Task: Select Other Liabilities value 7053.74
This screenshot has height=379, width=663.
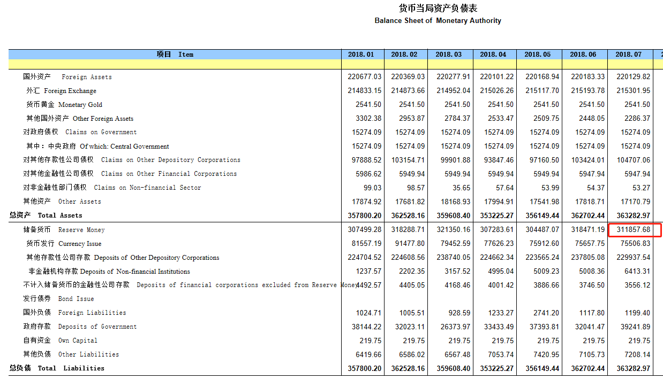Action: 501,354
